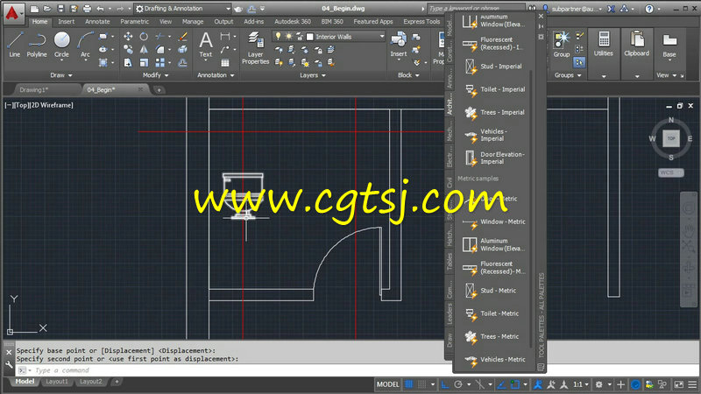Expand the Groups panel
Screen dimensions: 701x394
[568, 75]
